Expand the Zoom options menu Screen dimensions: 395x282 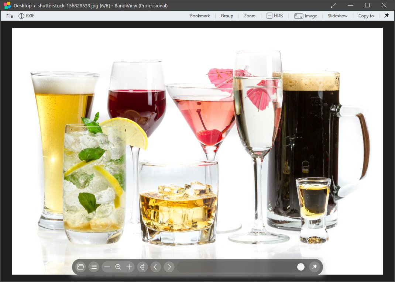click(x=250, y=16)
